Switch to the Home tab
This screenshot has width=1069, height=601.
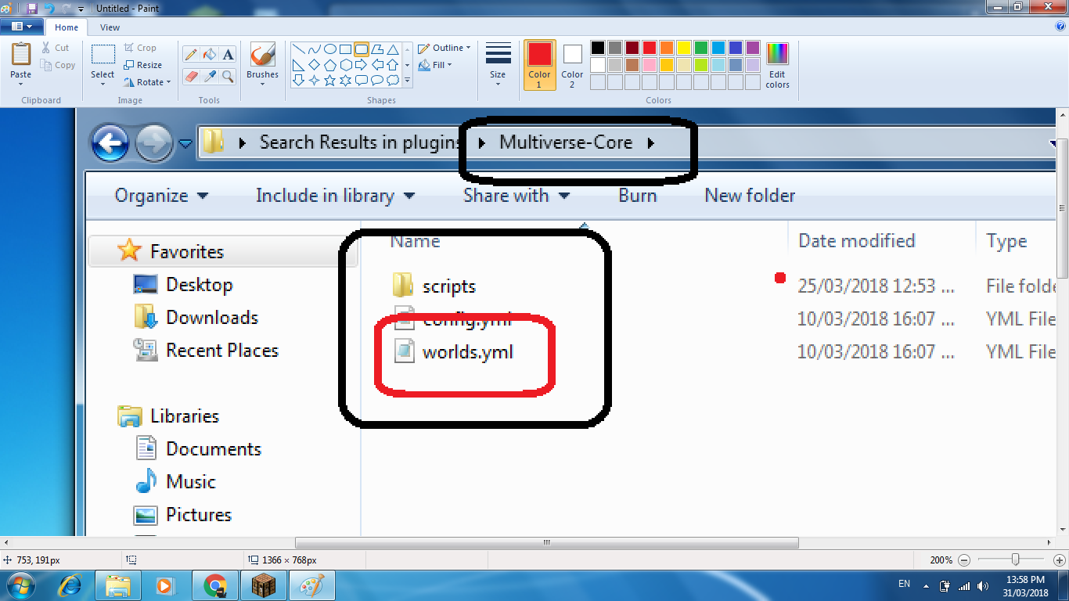67,27
